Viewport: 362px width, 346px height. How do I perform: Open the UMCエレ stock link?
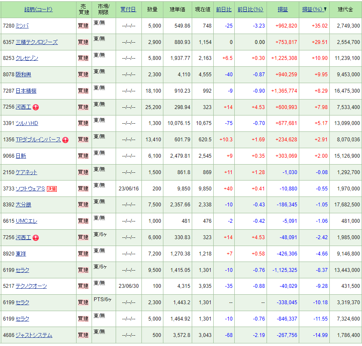[x=26, y=221]
